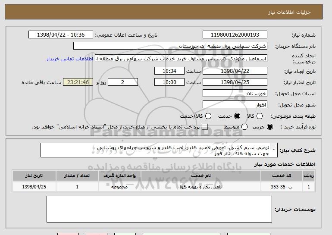332x235 pixels.
Task: Click the general need description text area
Action: tap(159, 150)
